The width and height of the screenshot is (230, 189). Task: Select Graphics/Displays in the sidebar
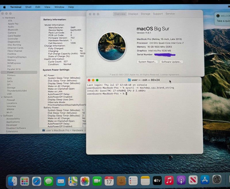(x=17, y=57)
